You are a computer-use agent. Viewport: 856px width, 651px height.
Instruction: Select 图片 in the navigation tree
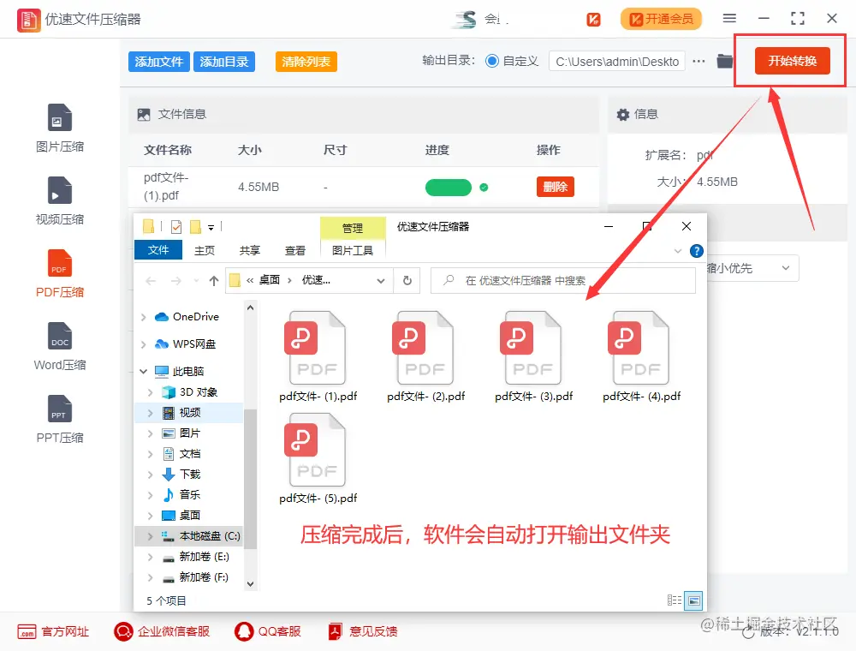click(189, 433)
